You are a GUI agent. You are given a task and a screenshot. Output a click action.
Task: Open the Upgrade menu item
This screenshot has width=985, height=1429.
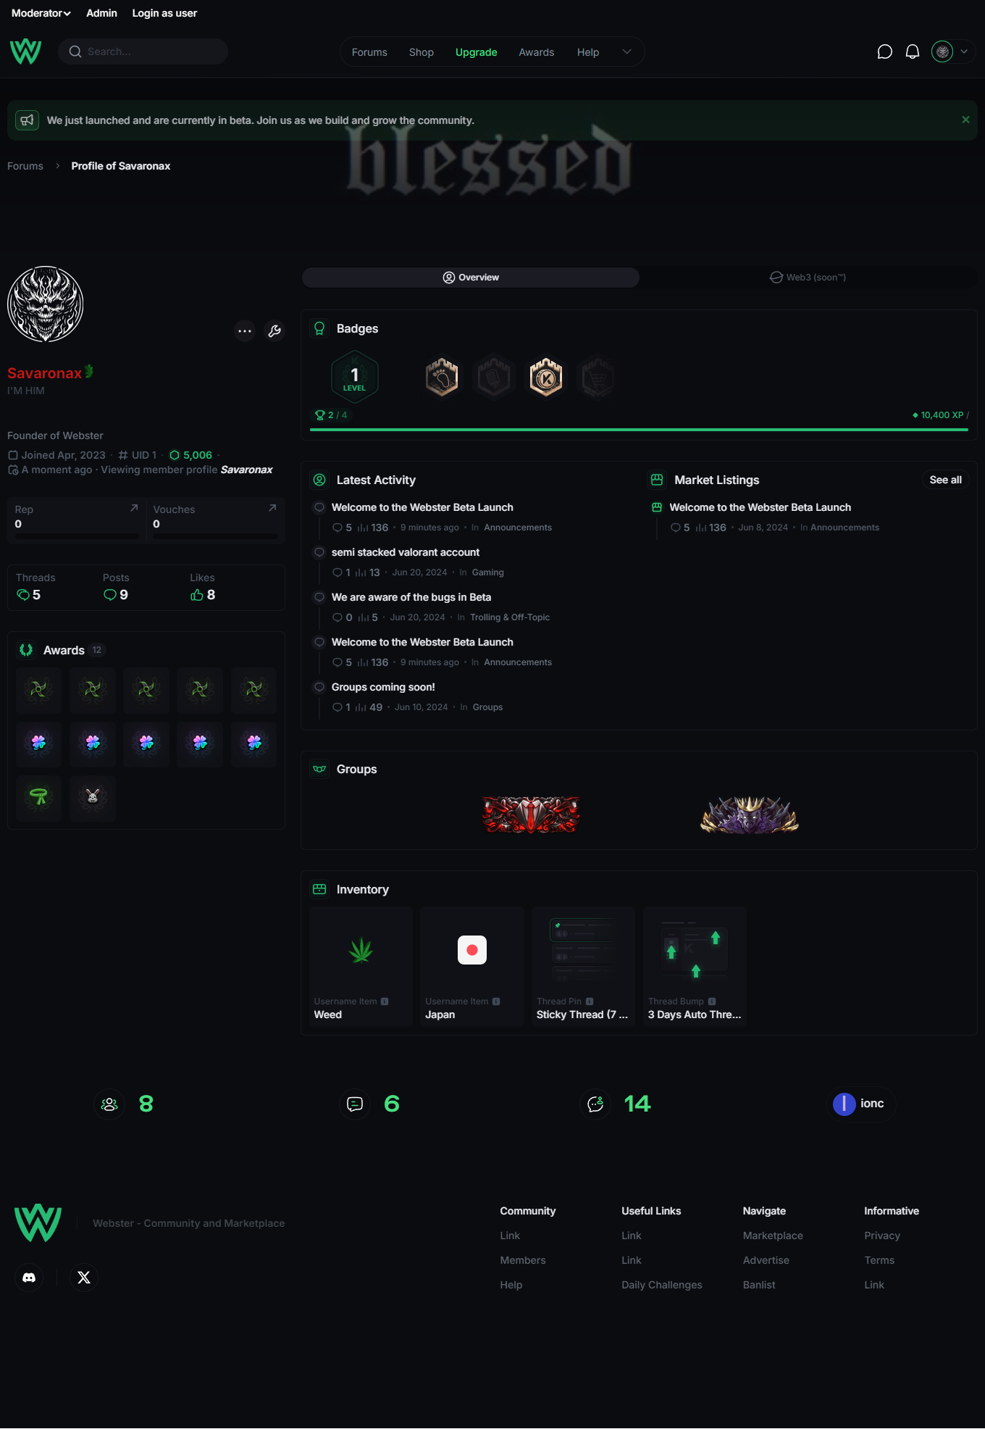tap(476, 52)
